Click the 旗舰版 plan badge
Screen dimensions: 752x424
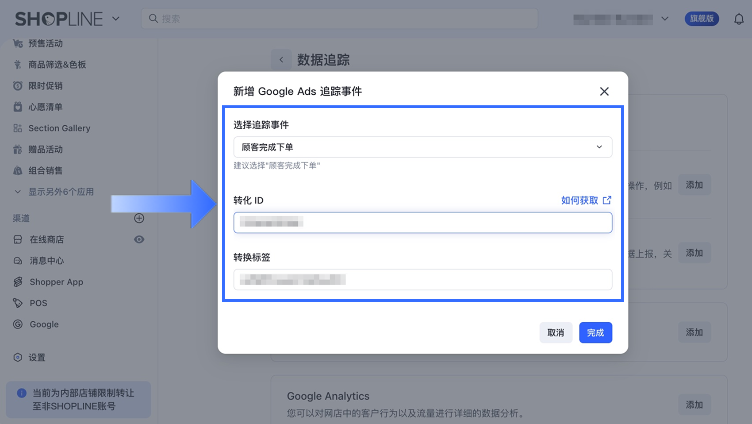[x=702, y=19]
